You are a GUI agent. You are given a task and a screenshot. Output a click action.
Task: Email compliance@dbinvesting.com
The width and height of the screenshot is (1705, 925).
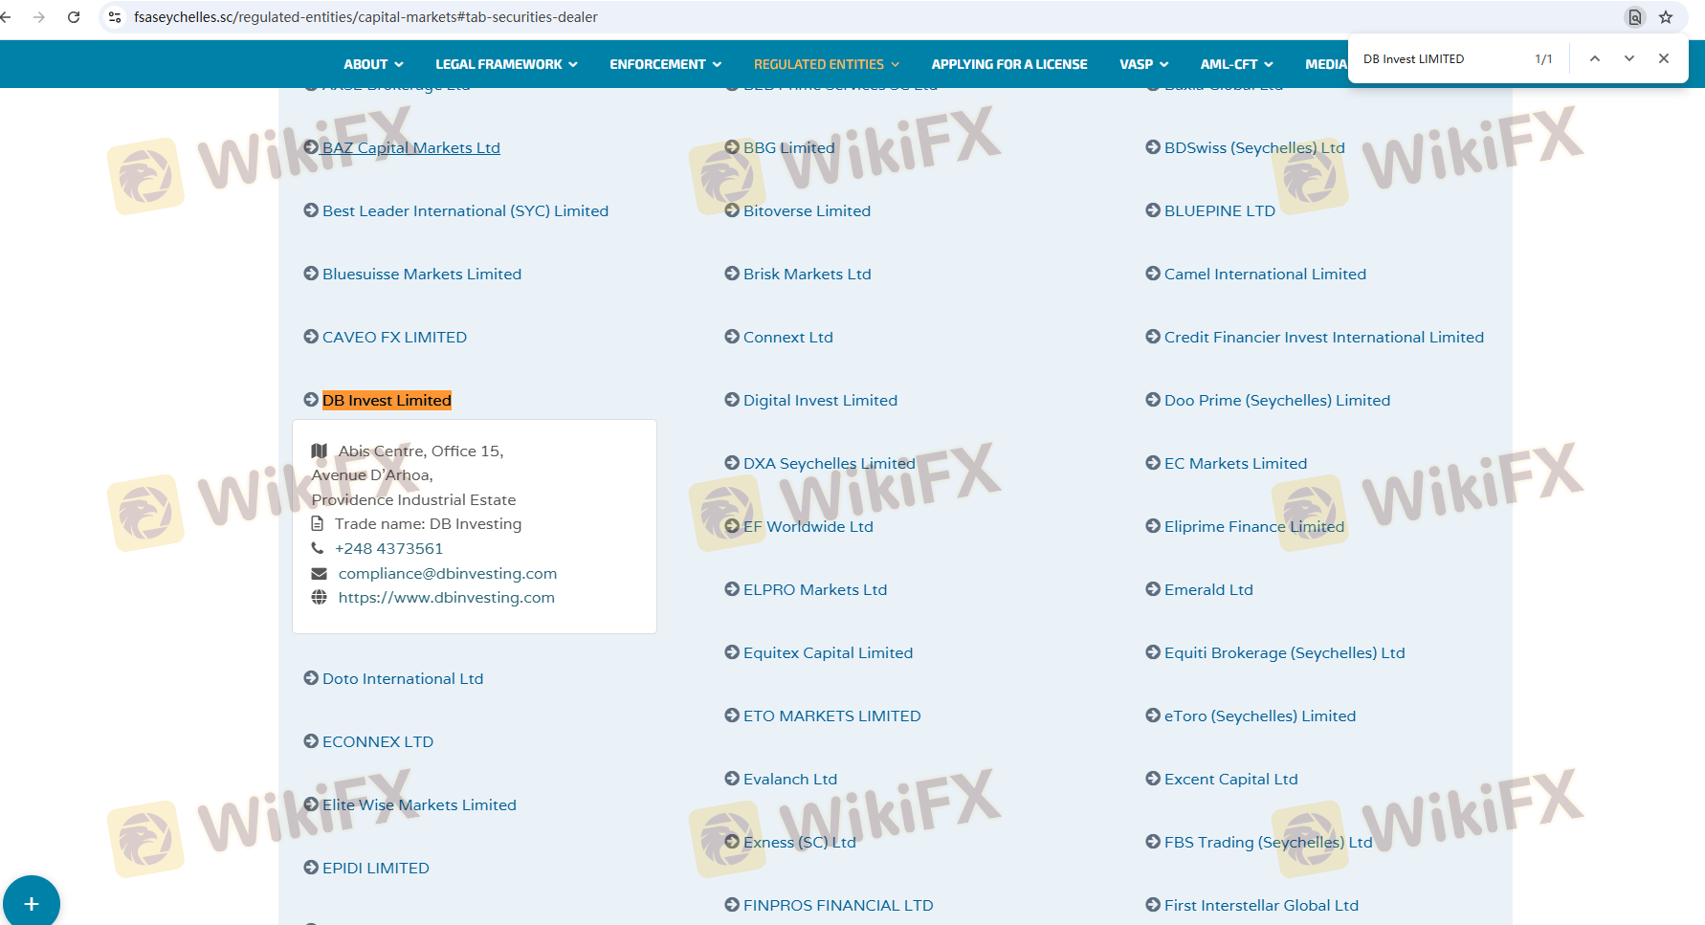(448, 573)
